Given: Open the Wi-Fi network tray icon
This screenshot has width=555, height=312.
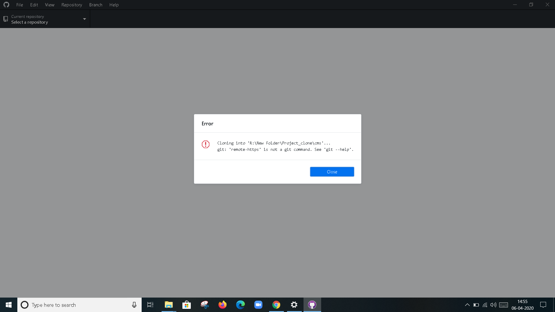Looking at the screenshot, I should click(485, 305).
